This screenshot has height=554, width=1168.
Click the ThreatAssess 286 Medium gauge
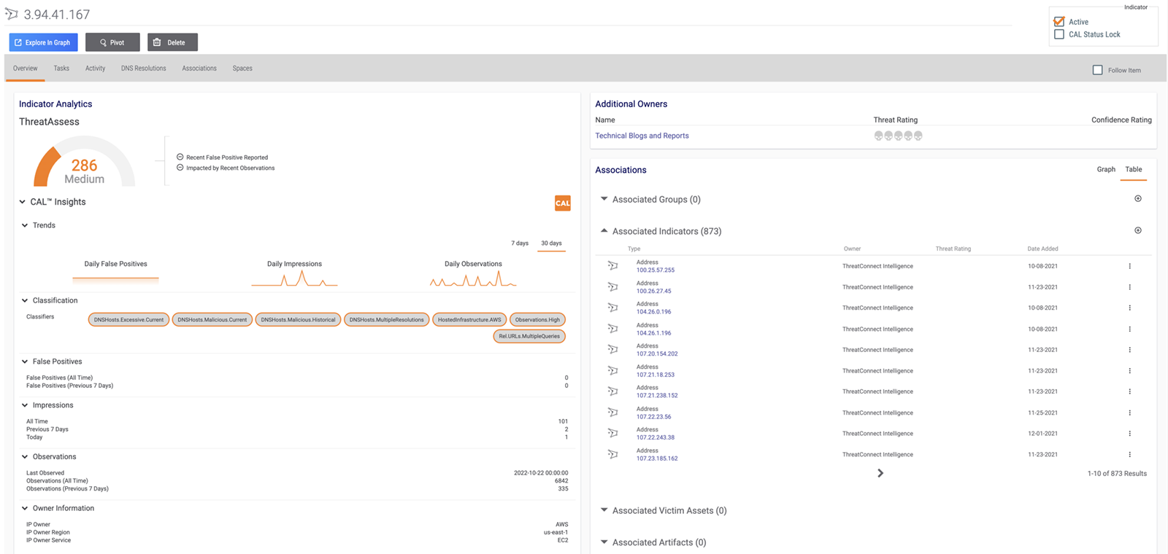click(84, 162)
